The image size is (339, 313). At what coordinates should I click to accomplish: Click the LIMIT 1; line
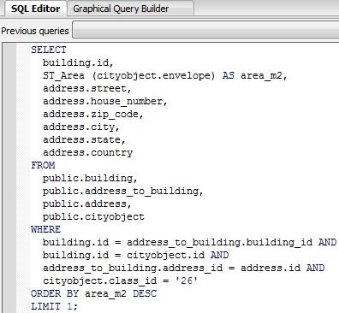click(54, 306)
